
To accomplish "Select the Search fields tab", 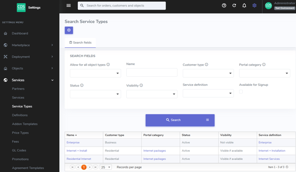I will point(80,43).
